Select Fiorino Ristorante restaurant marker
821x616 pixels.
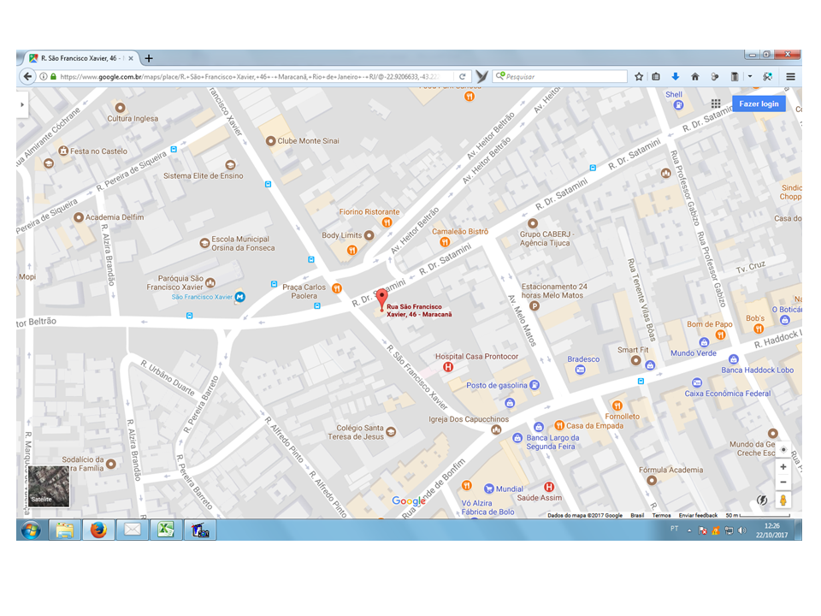(x=387, y=222)
